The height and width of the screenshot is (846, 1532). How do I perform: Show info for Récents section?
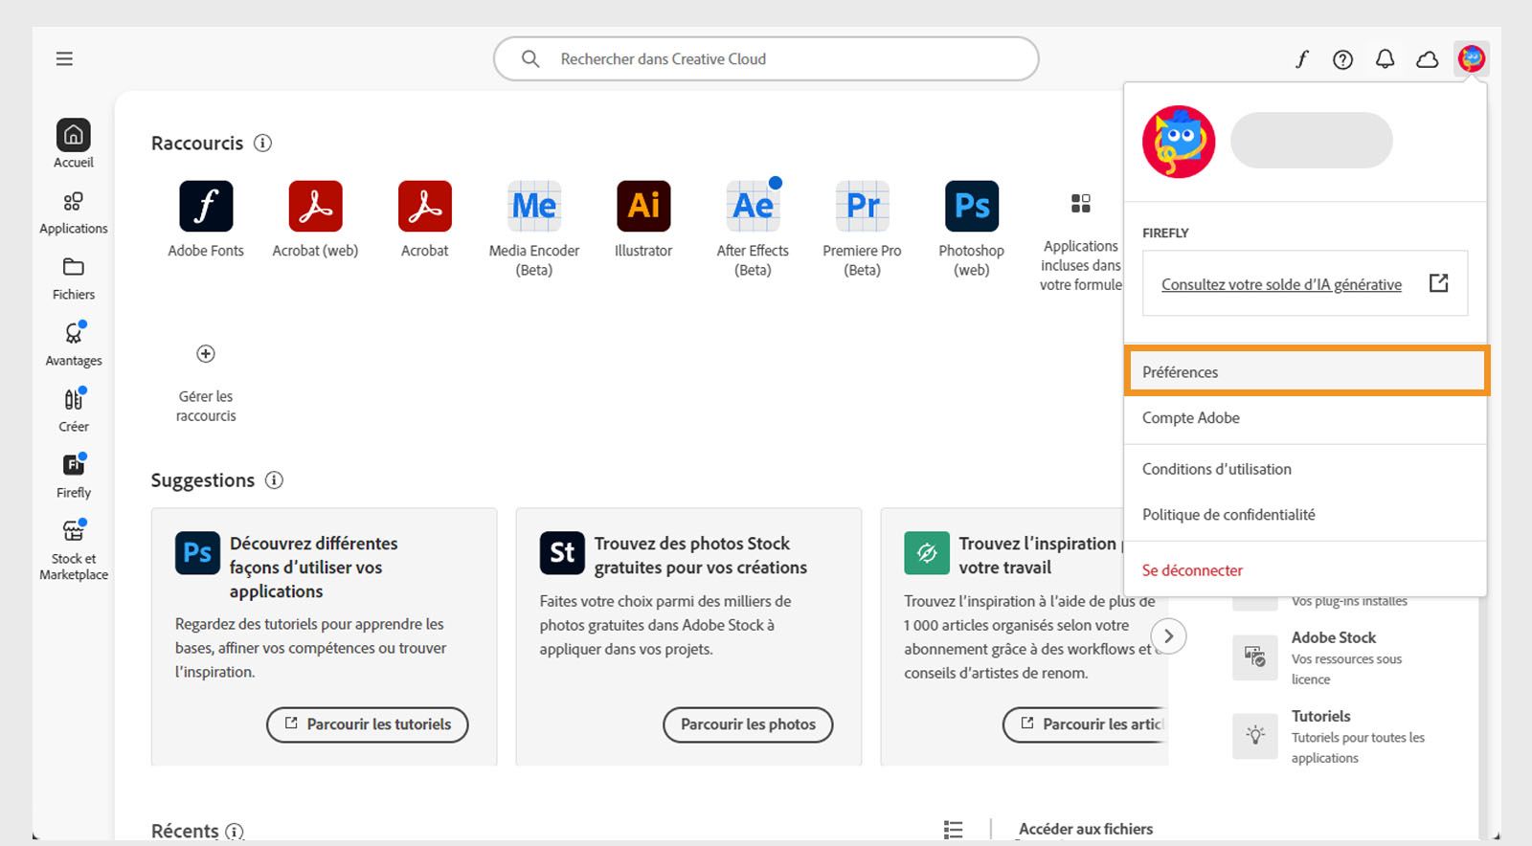[x=235, y=832]
